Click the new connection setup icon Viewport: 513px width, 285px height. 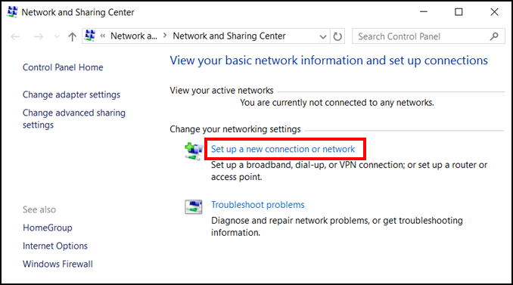[194, 152]
